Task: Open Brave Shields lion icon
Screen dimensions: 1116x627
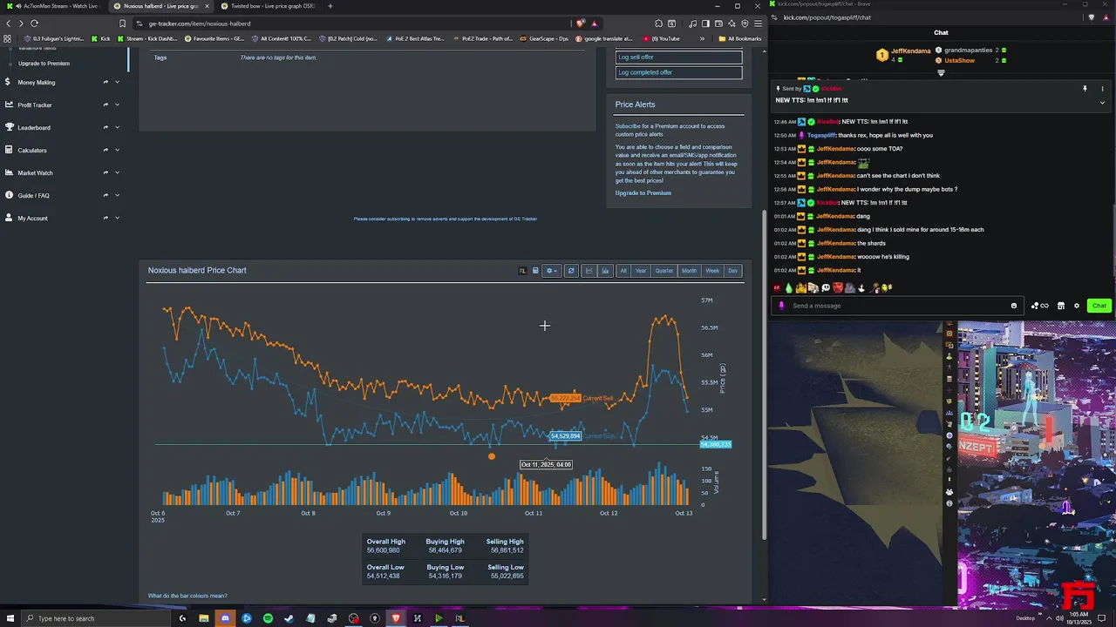Action: coord(582,24)
